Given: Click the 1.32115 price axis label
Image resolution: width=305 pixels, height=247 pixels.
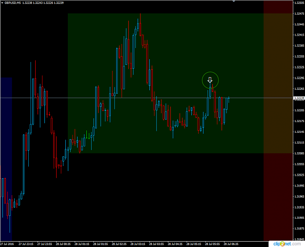Looking at the screenshot, I should point(300,143).
